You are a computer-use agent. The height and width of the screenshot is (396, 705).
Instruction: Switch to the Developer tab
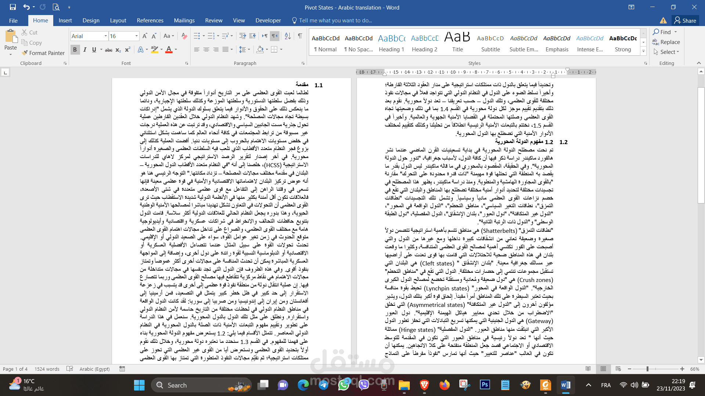(268, 21)
